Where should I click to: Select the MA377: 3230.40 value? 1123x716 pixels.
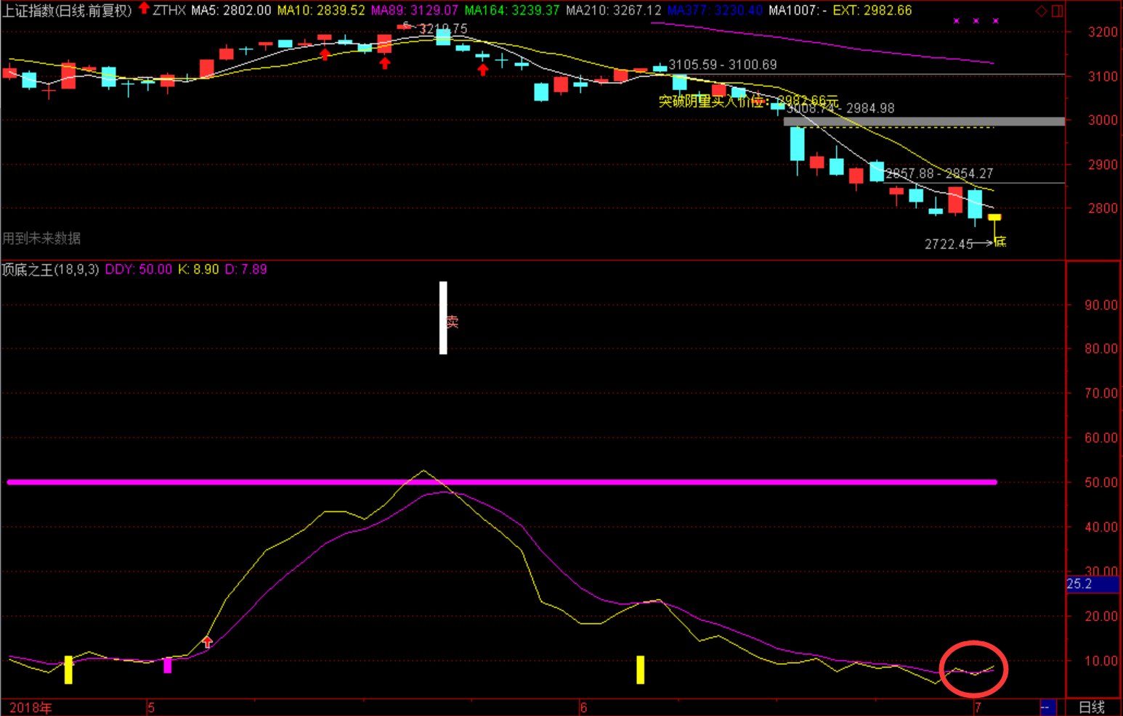pos(715,10)
